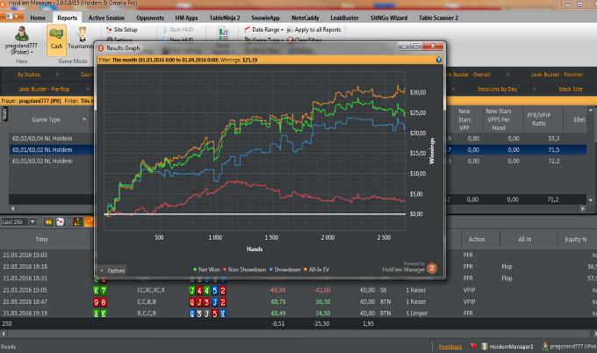Click the colored grid hand-range icon
The height and width of the screenshot is (353, 597).
click(77, 221)
